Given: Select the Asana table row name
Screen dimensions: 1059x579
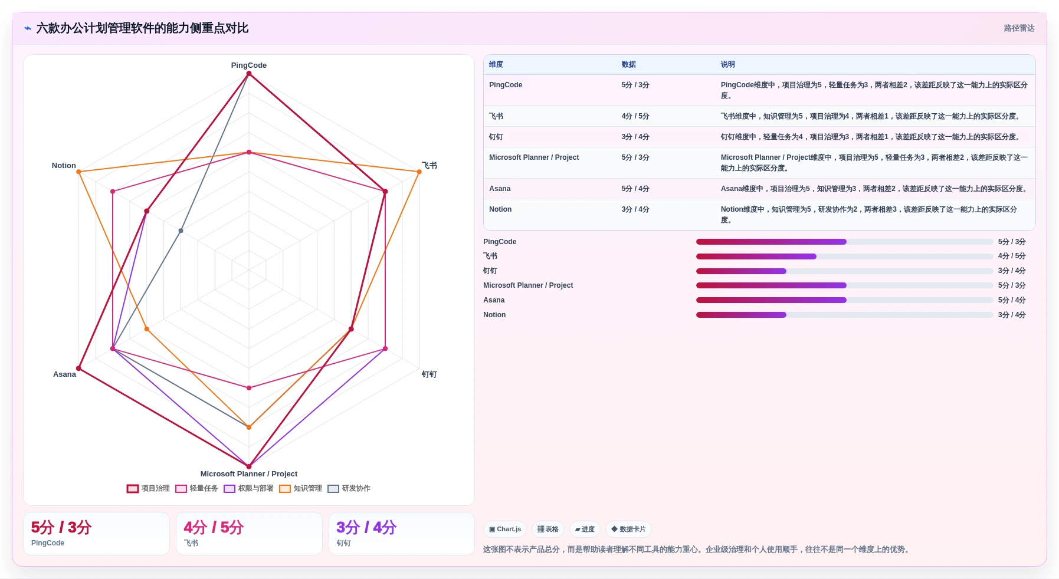Looking at the screenshot, I should [x=500, y=189].
